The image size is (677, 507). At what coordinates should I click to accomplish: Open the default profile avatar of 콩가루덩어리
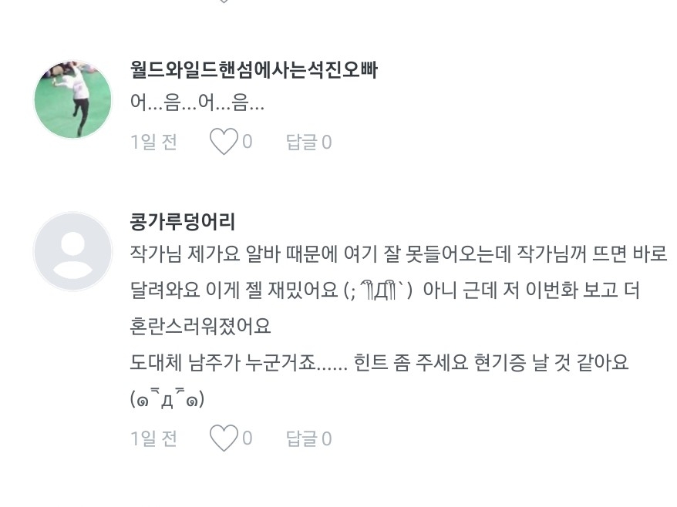pyautogui.click(x=73, y=251)
